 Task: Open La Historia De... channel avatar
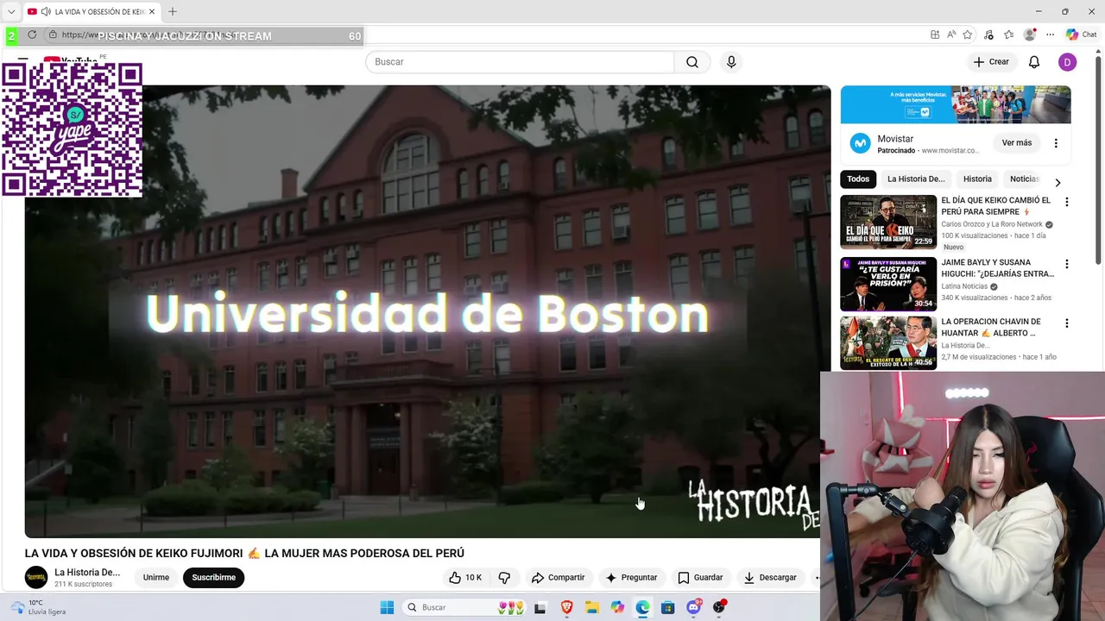pyautogui.click(x=36, y=577)
